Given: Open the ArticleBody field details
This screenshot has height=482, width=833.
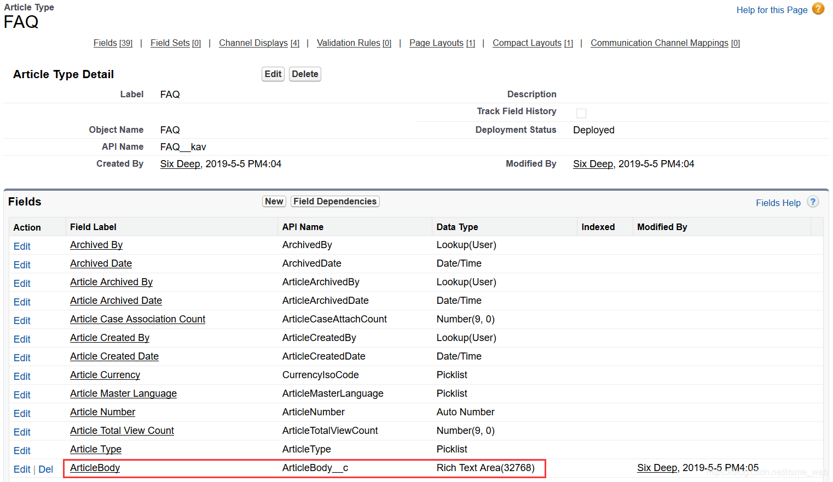Looking at the screenshot, I should [x=95, y=468].
